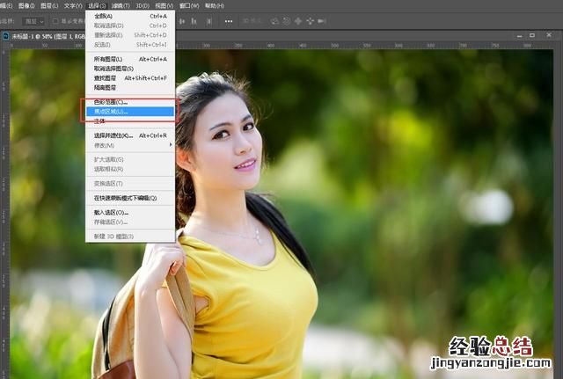Open the Window (窗口) menu
Screen dimensions: 563x379
(x=189, y=5)
